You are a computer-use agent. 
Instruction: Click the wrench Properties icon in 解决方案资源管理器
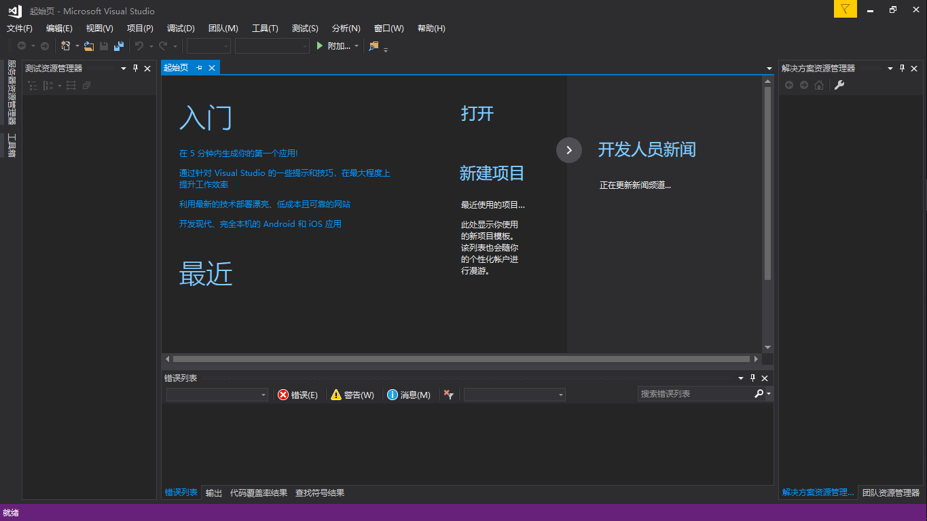click(839, 85)
